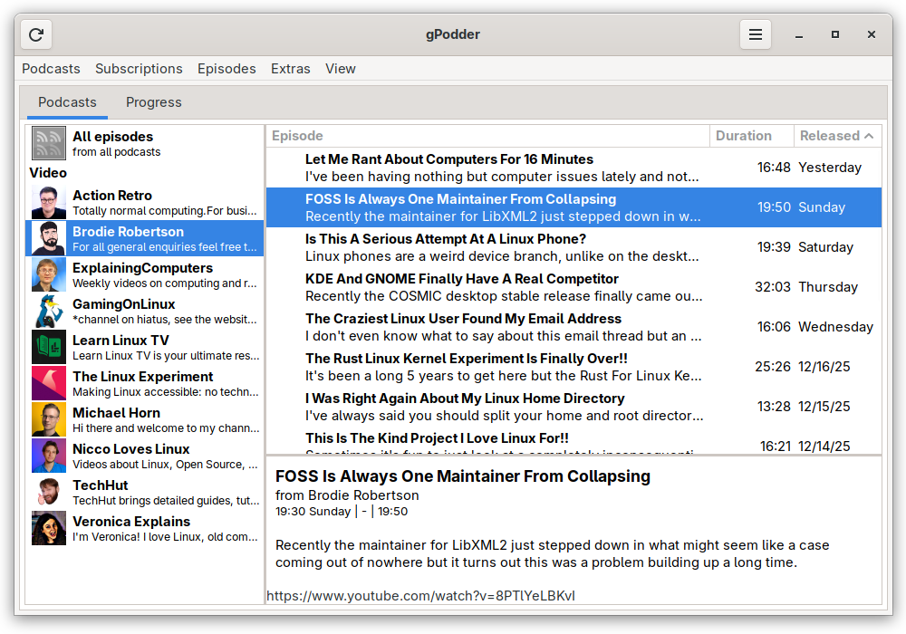Image resolution: width=906 pixels, height=634 pixels.
Task: Select episode 'This Is The Kind Project'
Action: point(573,440)
